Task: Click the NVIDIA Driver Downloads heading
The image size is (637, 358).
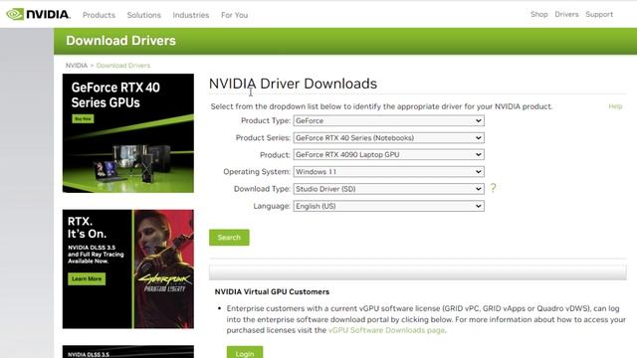Action: [293, 84]
